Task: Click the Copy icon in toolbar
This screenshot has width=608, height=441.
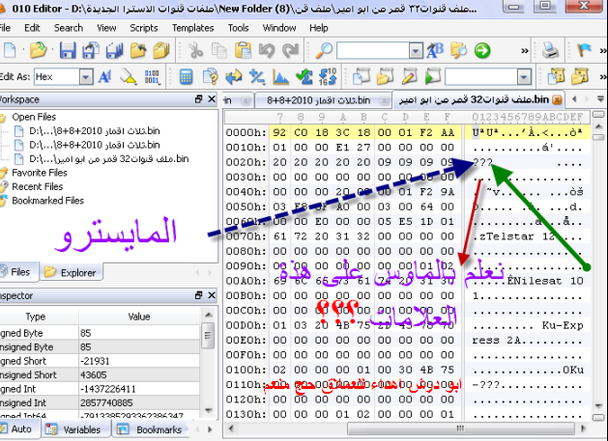Action: pos(219,51)
